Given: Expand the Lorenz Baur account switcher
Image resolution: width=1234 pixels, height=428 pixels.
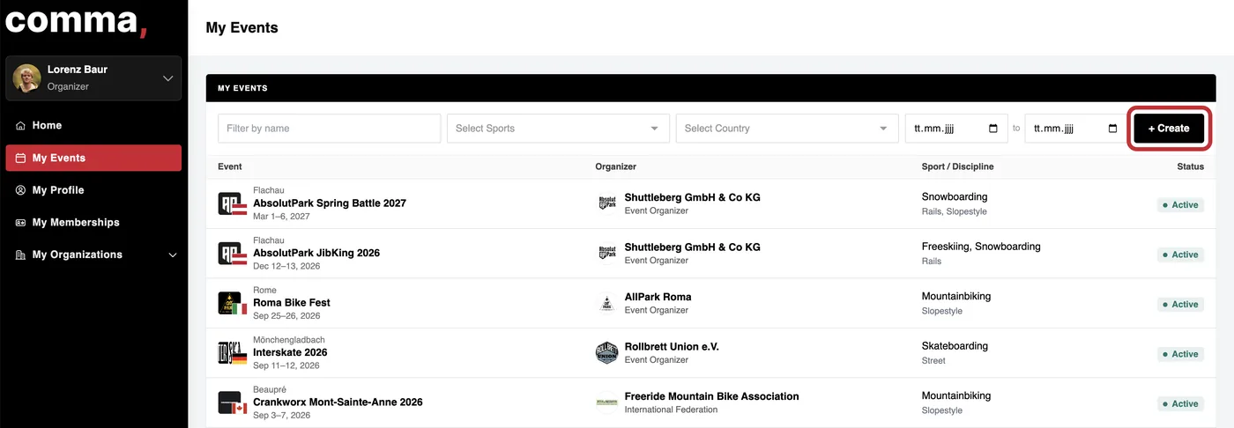Looking at the screenshot, I should 168,78.
